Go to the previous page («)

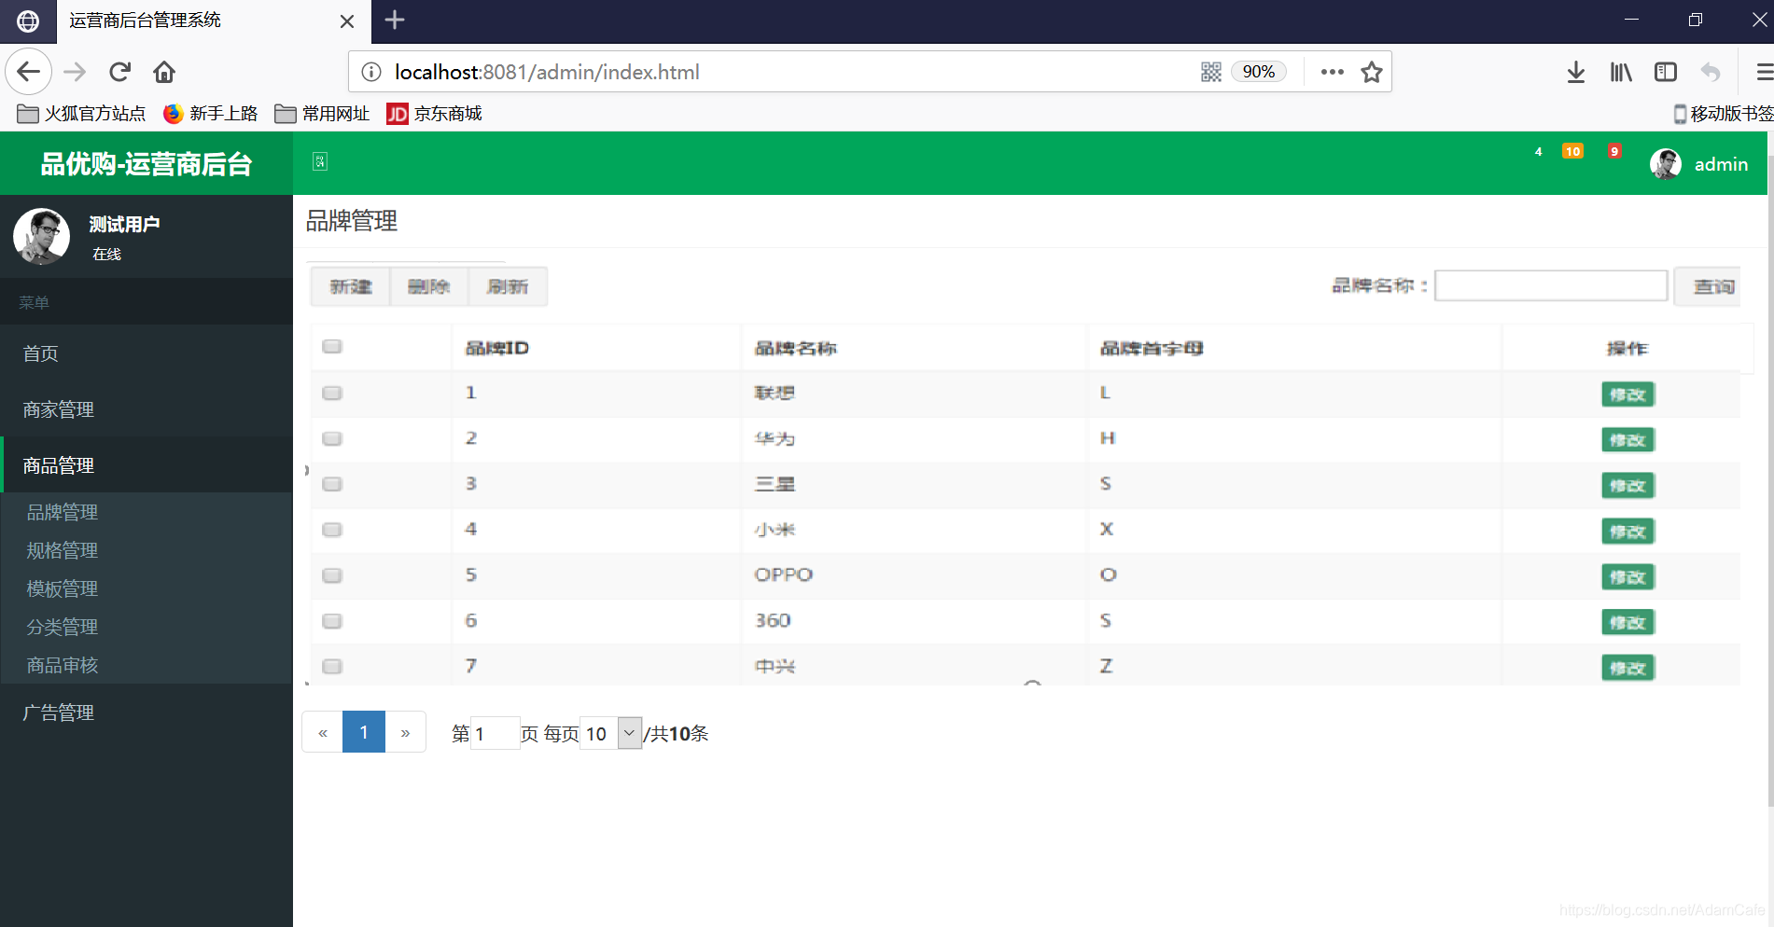click(x=323, y=732)
